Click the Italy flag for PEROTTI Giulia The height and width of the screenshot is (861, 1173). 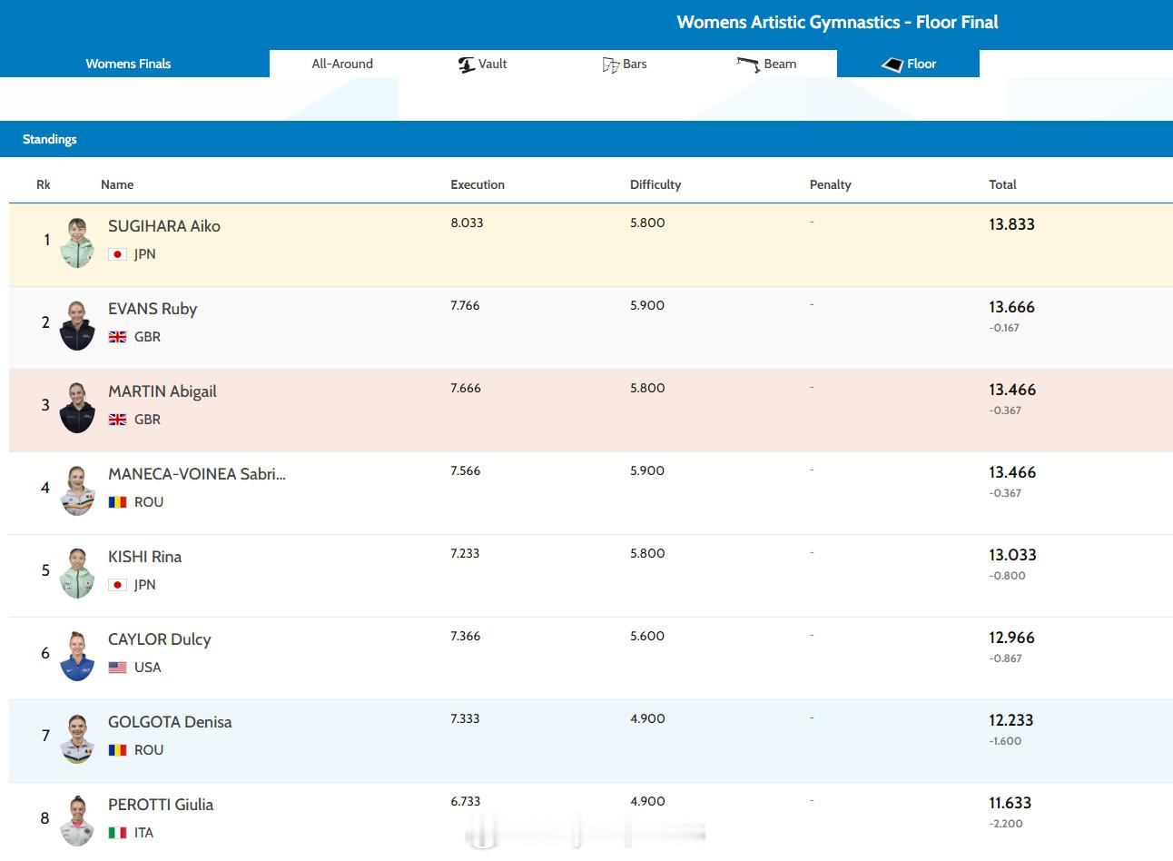[117, 833]
